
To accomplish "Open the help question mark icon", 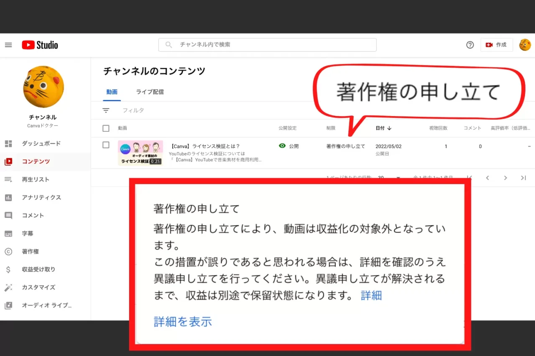I will pyautogui.click(x=470, y=45).
